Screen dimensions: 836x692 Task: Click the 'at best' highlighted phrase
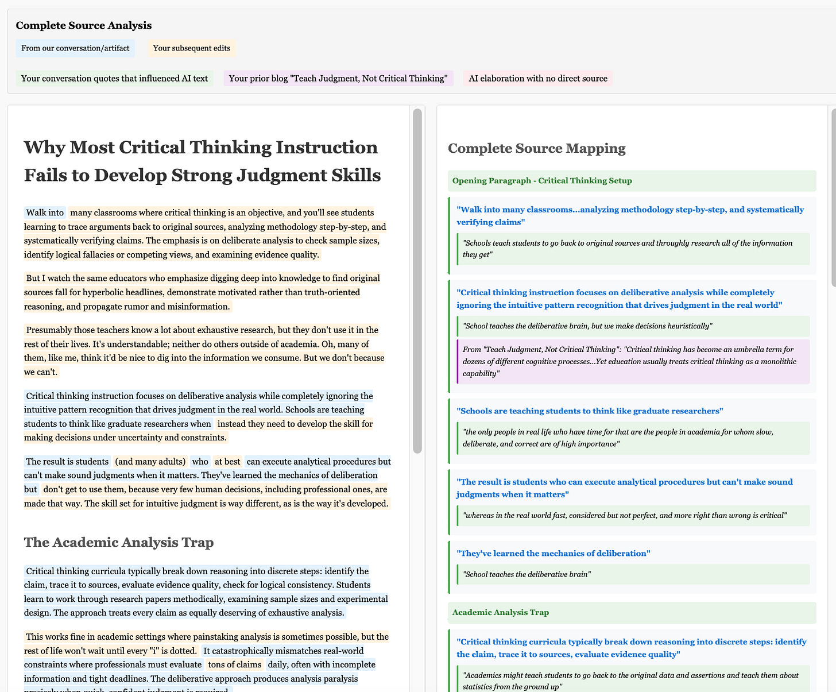point(227,462)
